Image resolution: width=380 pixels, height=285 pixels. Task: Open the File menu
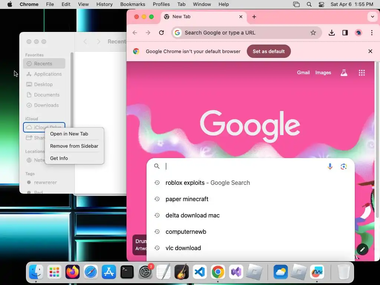pos(50,4)
